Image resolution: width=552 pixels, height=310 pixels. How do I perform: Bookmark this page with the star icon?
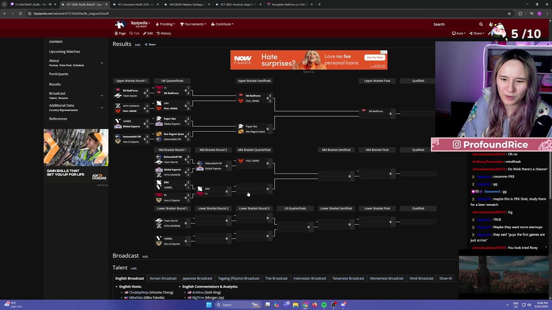click(509, 13)
